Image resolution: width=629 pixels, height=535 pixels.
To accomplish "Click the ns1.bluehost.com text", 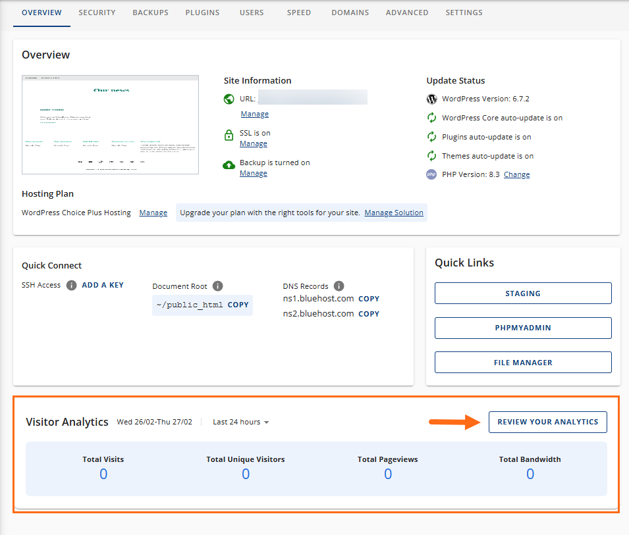I will (x=319, y=299).
